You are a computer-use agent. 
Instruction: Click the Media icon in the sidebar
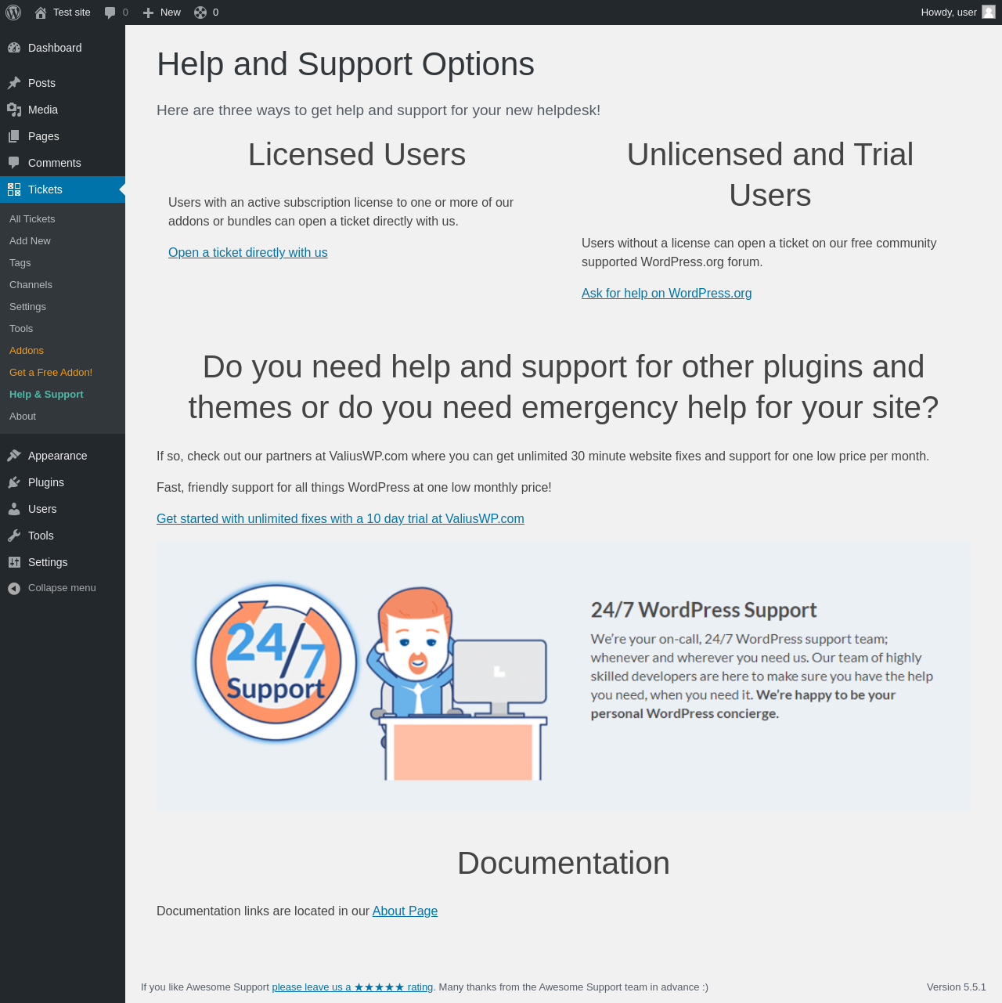click(14, 110)
